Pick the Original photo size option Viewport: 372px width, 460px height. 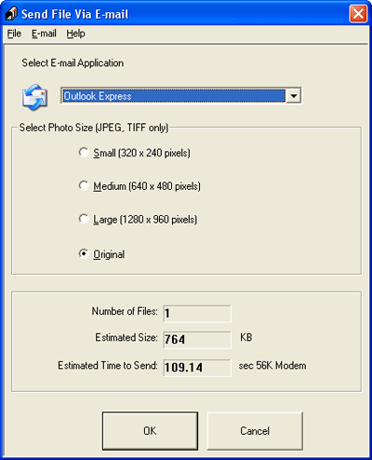pyautogui.click(x=84, y=253)
